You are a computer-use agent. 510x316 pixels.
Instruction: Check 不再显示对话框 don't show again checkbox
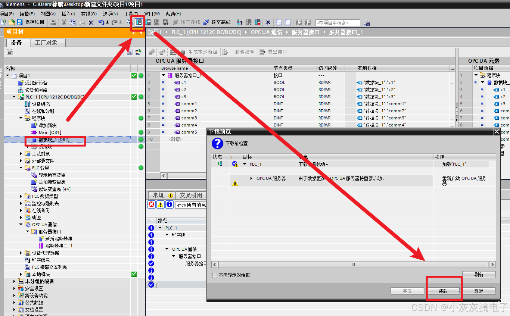(215, 275)
